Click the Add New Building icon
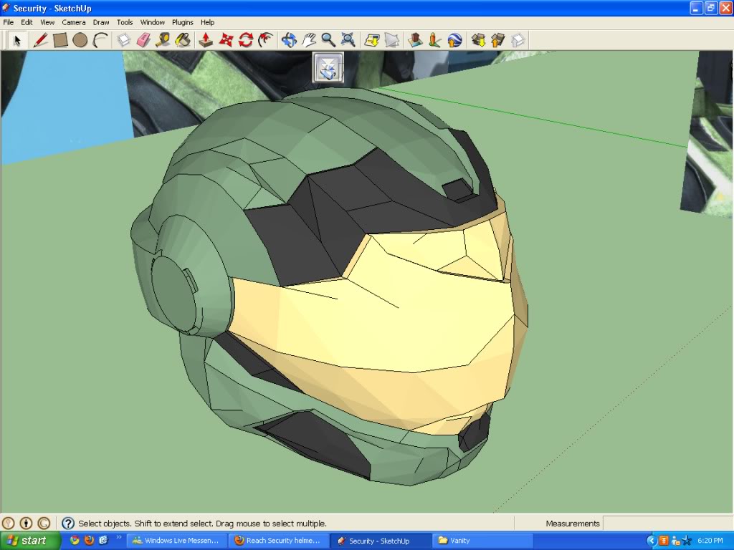The image size is (734, 550). [x=415, y=40]
